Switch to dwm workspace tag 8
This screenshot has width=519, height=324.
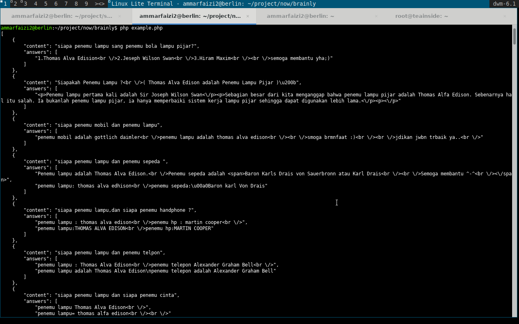[x=76, y=4]
